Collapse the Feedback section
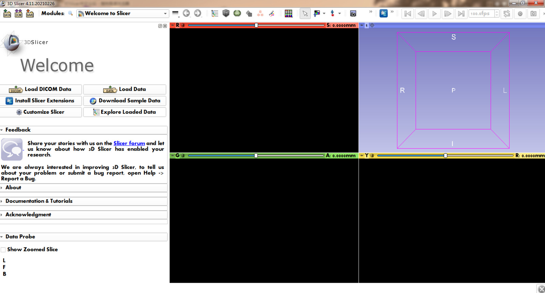The image size is (545, 293). point(83,130)
